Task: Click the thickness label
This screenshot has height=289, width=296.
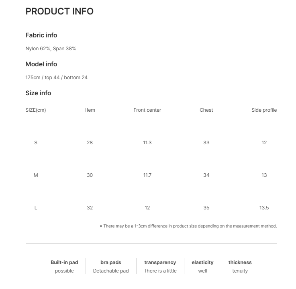Action: click(240, 262)
